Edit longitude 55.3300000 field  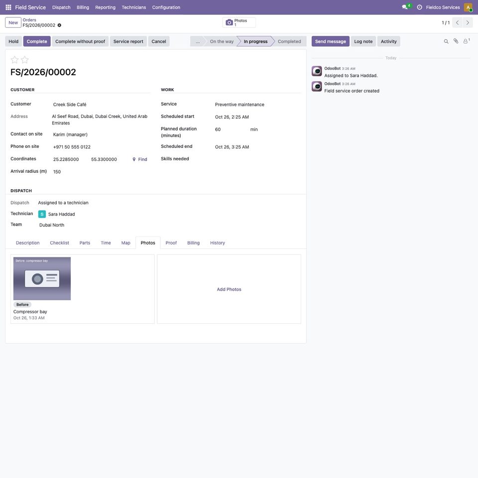click(108, 159)
